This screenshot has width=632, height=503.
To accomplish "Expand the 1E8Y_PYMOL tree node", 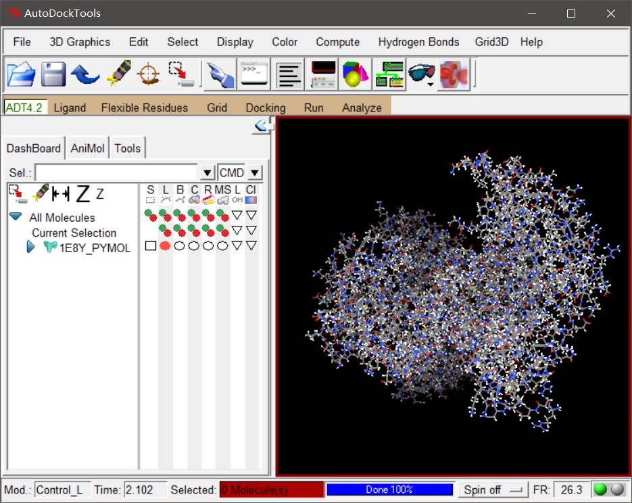I will pos(30,247).
